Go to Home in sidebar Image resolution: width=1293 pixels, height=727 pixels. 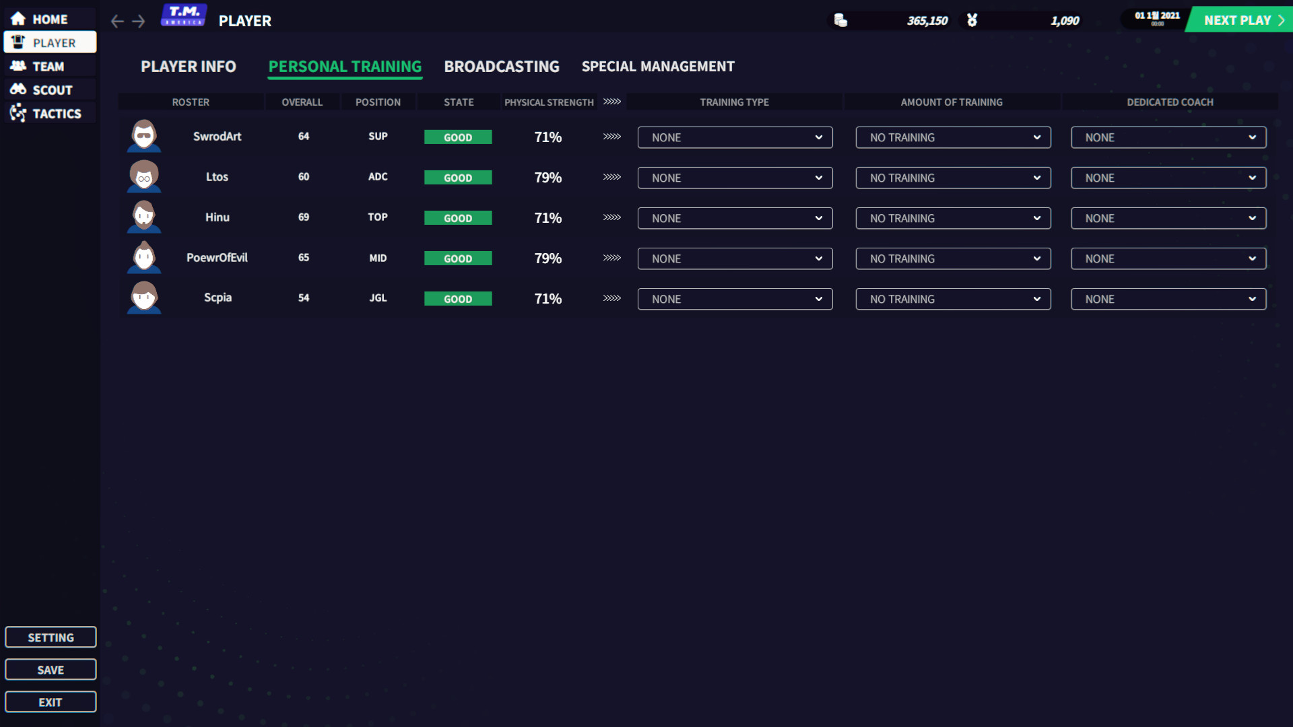(x=50, y=19)
